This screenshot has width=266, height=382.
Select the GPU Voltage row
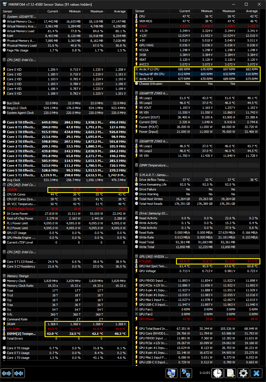pos(197,271)
